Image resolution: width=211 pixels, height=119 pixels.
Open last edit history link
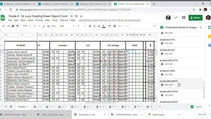(109, 20)
